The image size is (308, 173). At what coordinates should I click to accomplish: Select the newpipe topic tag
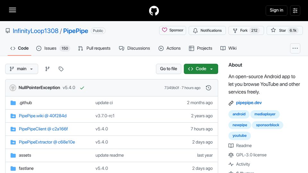click(240, 125)
